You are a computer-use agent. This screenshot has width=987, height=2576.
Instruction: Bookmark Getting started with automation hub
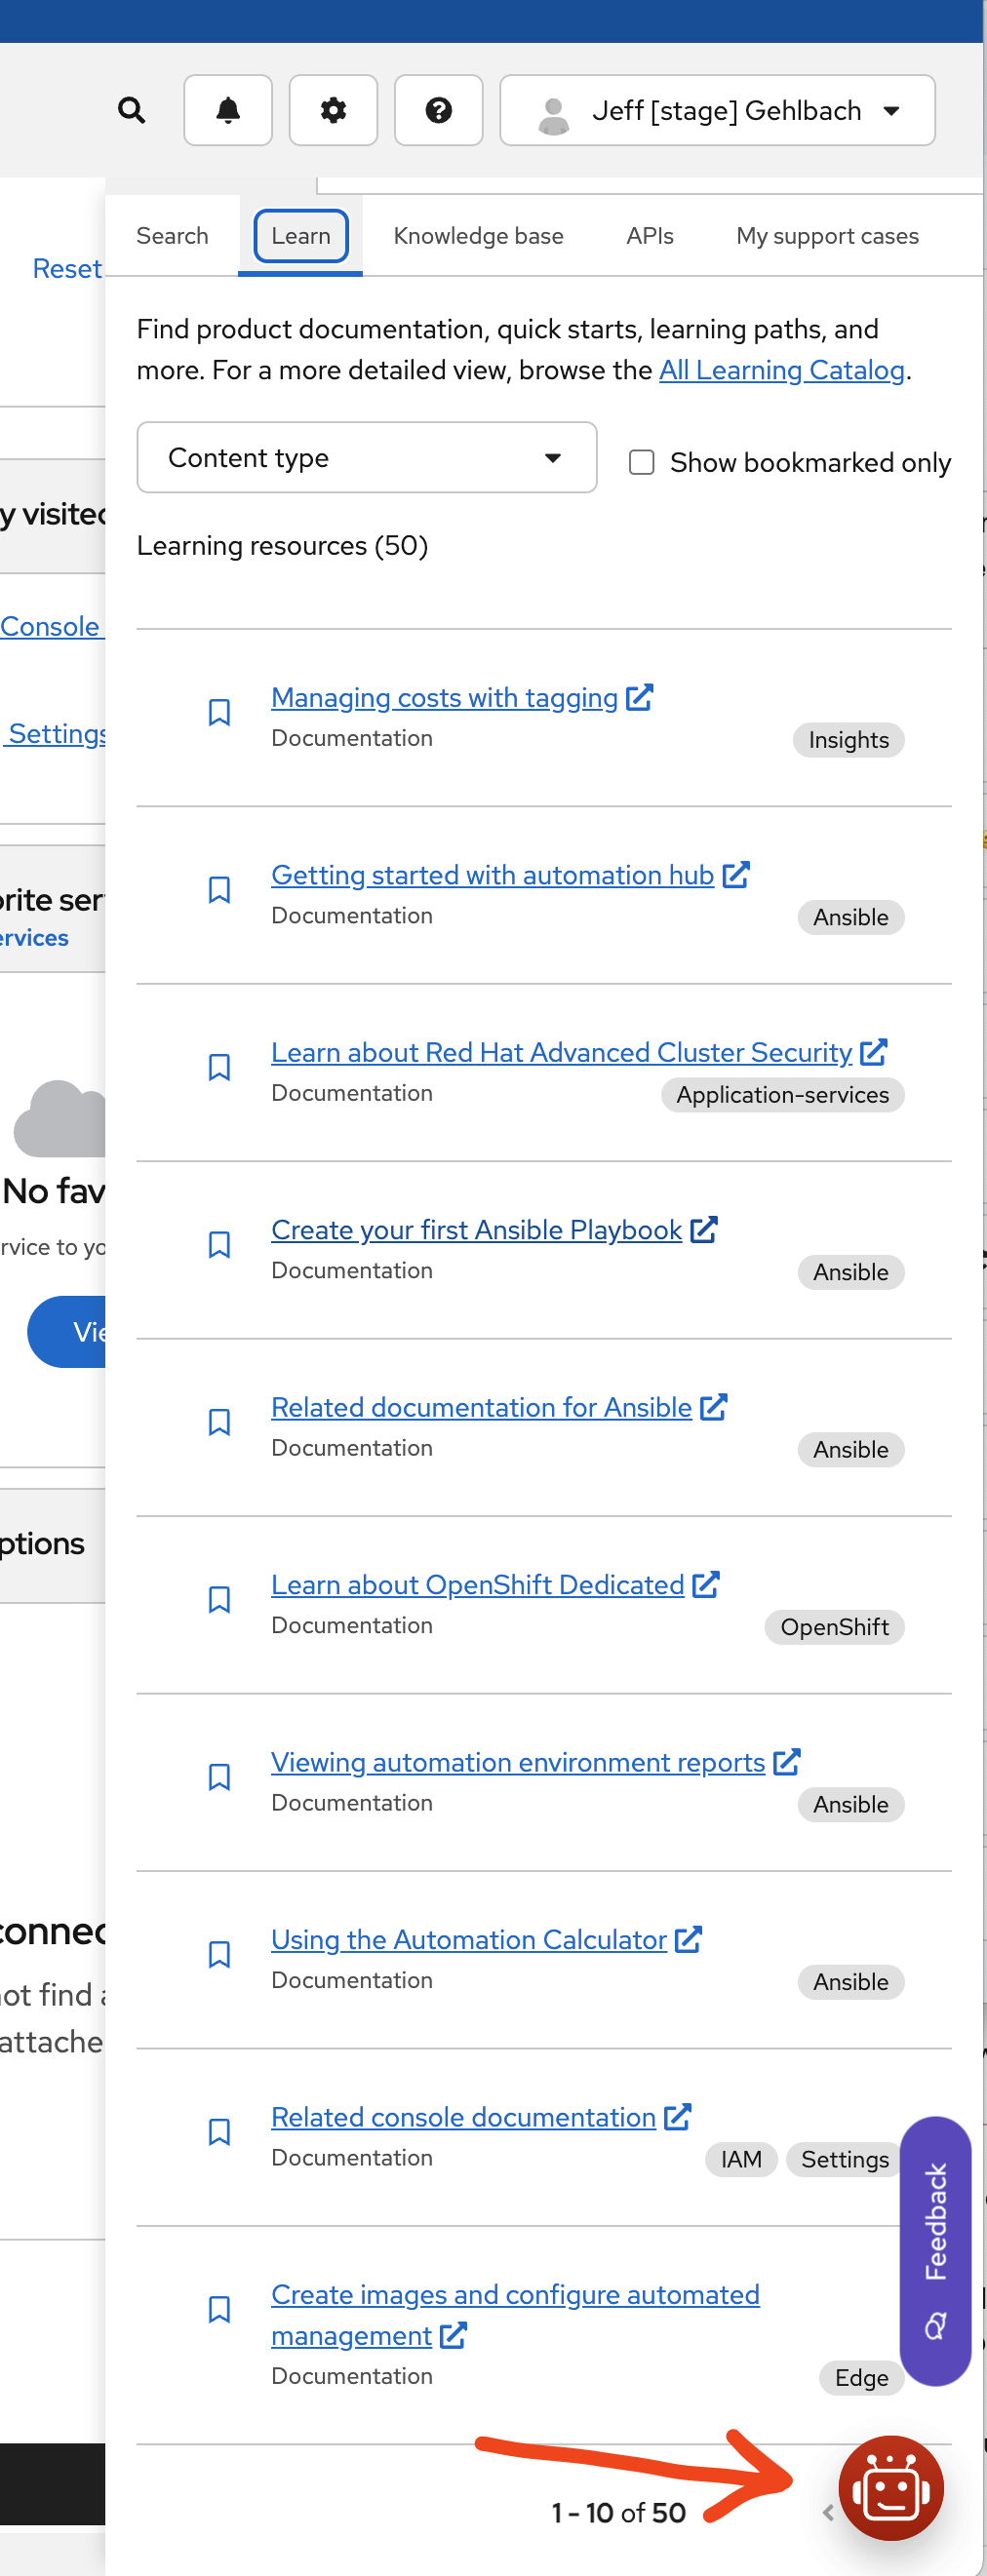(219, 890)
